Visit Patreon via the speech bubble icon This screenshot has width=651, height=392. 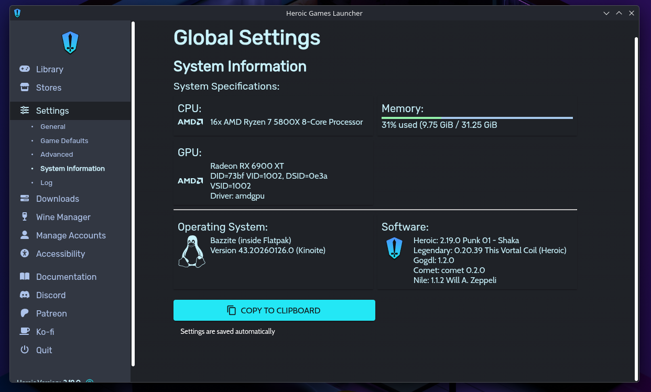(24, 313)
